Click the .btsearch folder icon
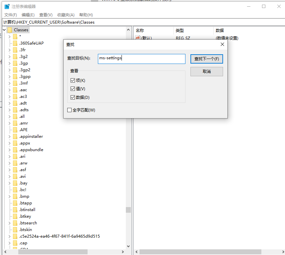 pos(15,223)
